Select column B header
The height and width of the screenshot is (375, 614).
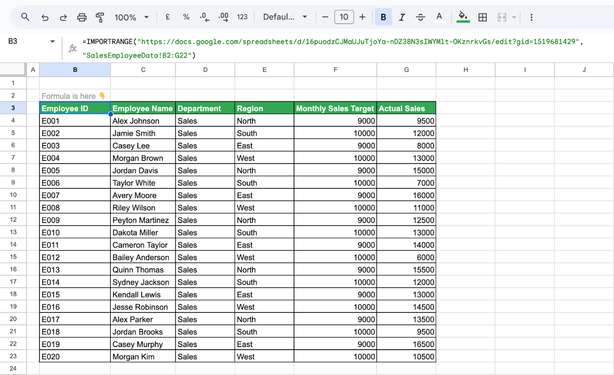click(75, 70)
